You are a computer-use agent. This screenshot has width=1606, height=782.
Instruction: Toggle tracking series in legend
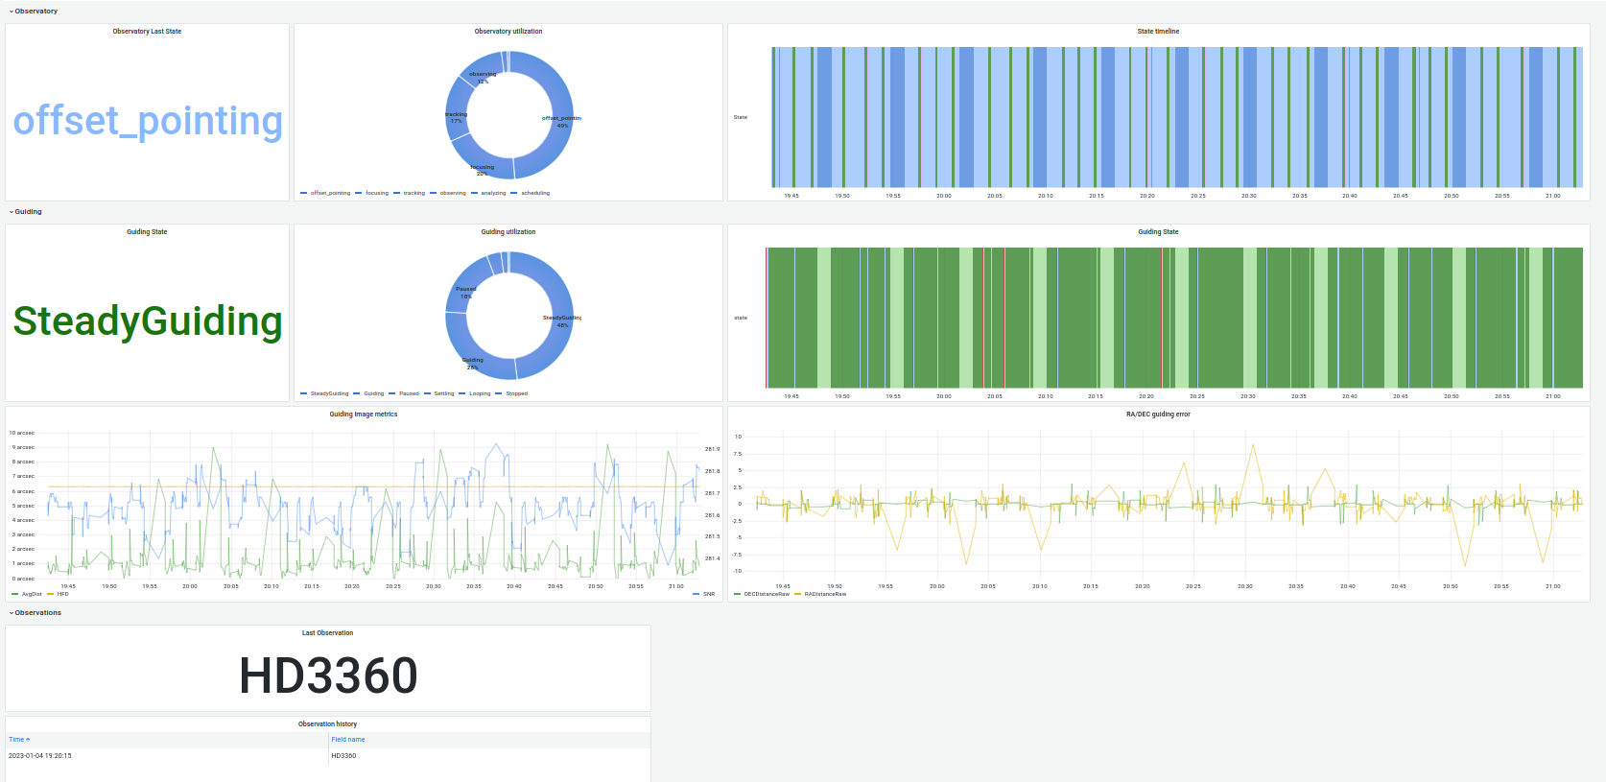tap(413, 193)
